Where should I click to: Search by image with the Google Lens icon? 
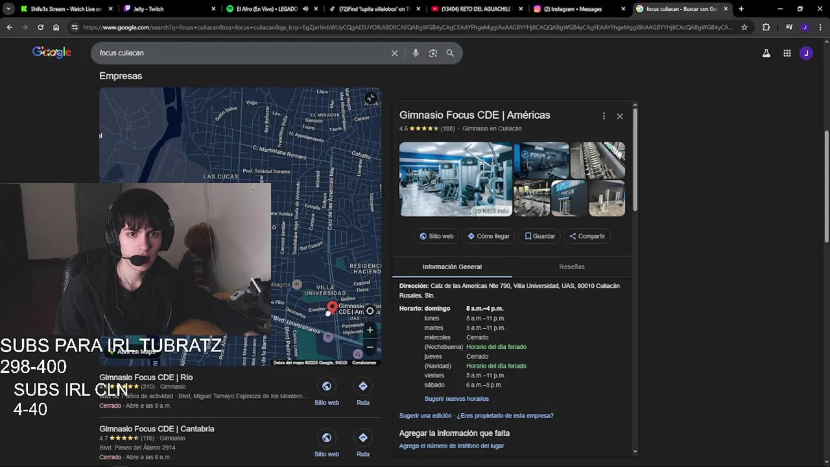tap(433, 53)
